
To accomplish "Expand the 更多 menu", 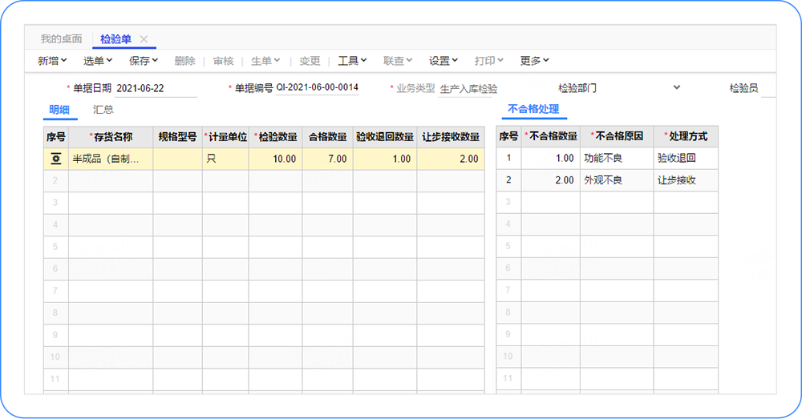I will (535, 61).
